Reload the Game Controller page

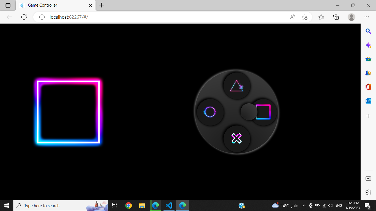24,17
